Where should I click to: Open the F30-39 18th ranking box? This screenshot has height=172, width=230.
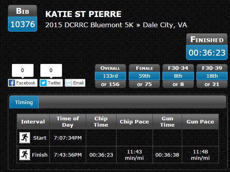click(x=212, y=76)
